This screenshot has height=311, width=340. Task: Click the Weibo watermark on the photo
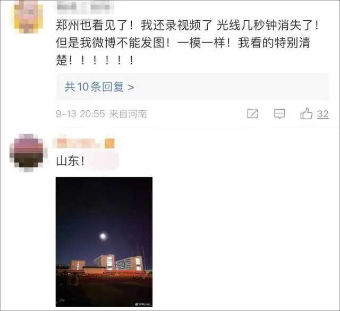pos(143,304)
